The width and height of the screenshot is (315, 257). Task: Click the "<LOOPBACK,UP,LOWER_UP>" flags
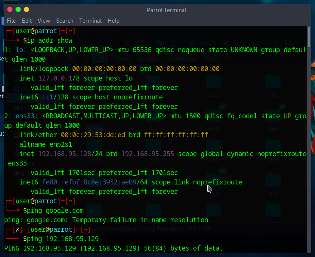72,50
